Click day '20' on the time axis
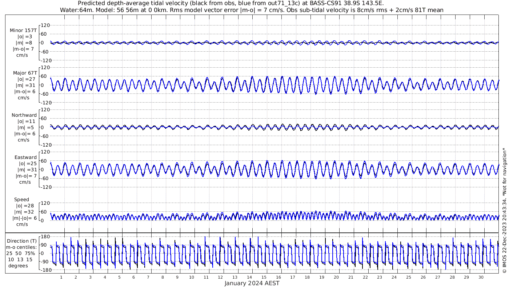The width and height of the screenshot is (509, 291). (336, 277)
